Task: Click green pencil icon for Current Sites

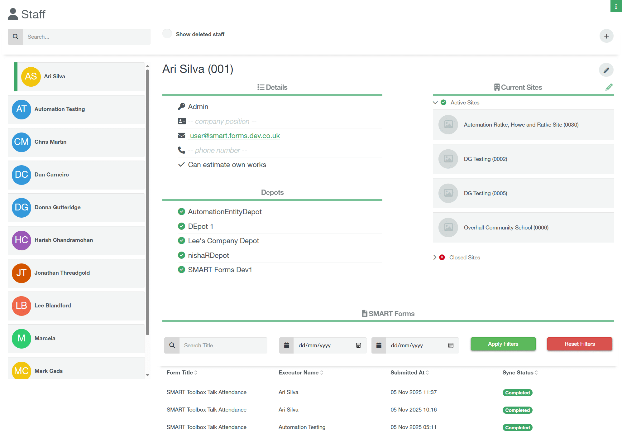Action: tap(609, 87)
